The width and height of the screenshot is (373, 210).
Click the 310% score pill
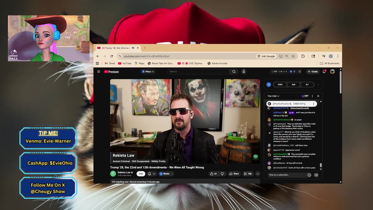pyautogui.click(x=280, y=85)
